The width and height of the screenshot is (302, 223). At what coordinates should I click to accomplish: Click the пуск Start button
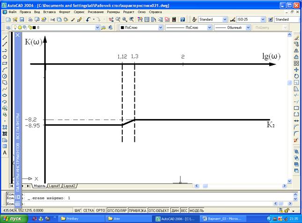(13, 219)
